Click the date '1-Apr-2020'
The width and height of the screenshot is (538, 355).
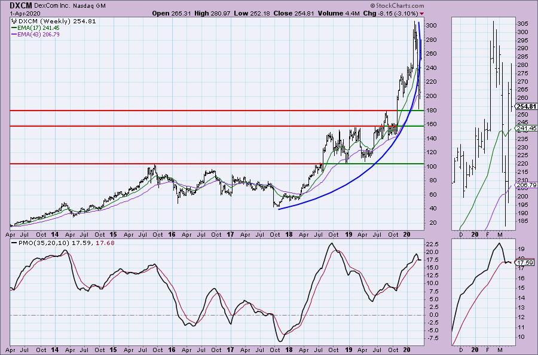[x=25, y=14]
